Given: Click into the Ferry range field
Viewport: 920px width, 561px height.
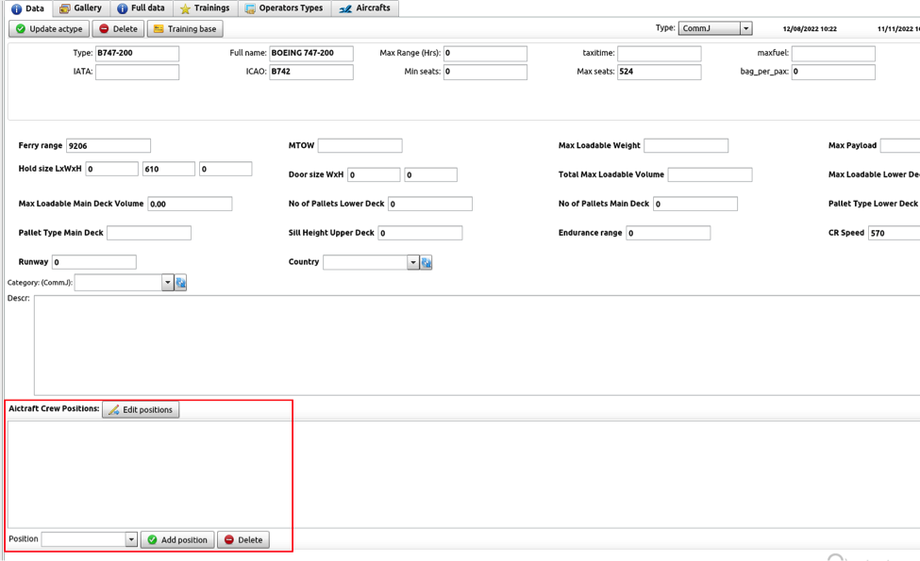Looking at the screenshot, I should pos(108,146).
